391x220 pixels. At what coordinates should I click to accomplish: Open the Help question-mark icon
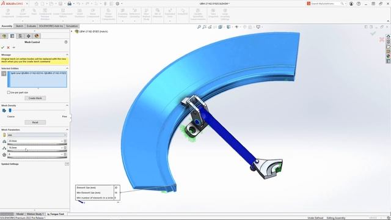[359, 4]
